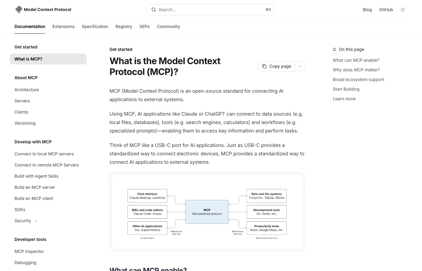This screenshot has width=422, height=271.
Task: Select Architecture in the sidebar
Action: (27, 90)
